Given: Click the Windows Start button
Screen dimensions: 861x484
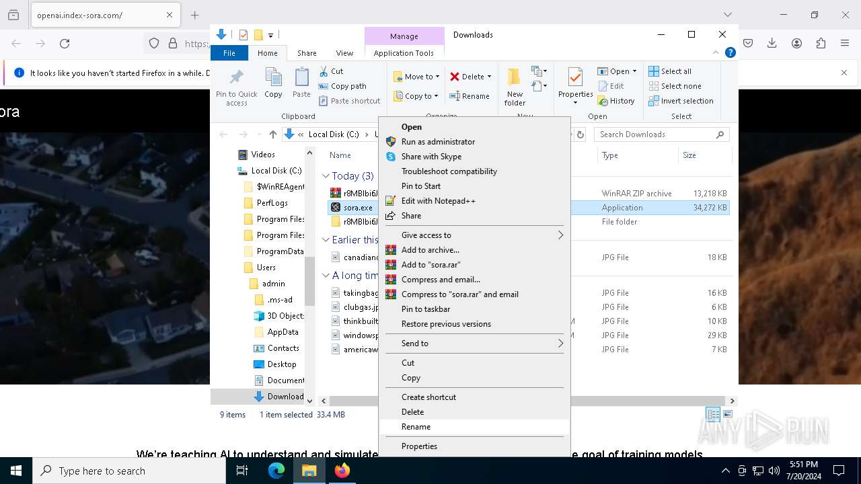Looking at the screenshot, I should pos(16,471).
